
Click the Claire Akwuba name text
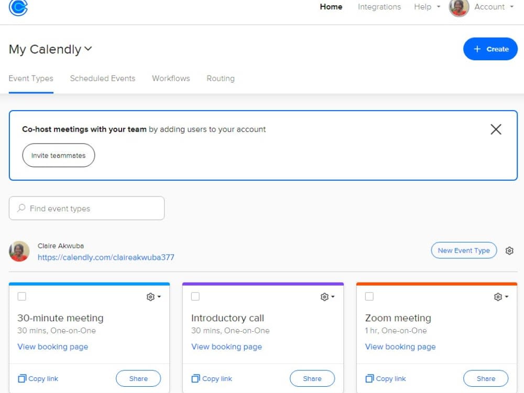61,246
